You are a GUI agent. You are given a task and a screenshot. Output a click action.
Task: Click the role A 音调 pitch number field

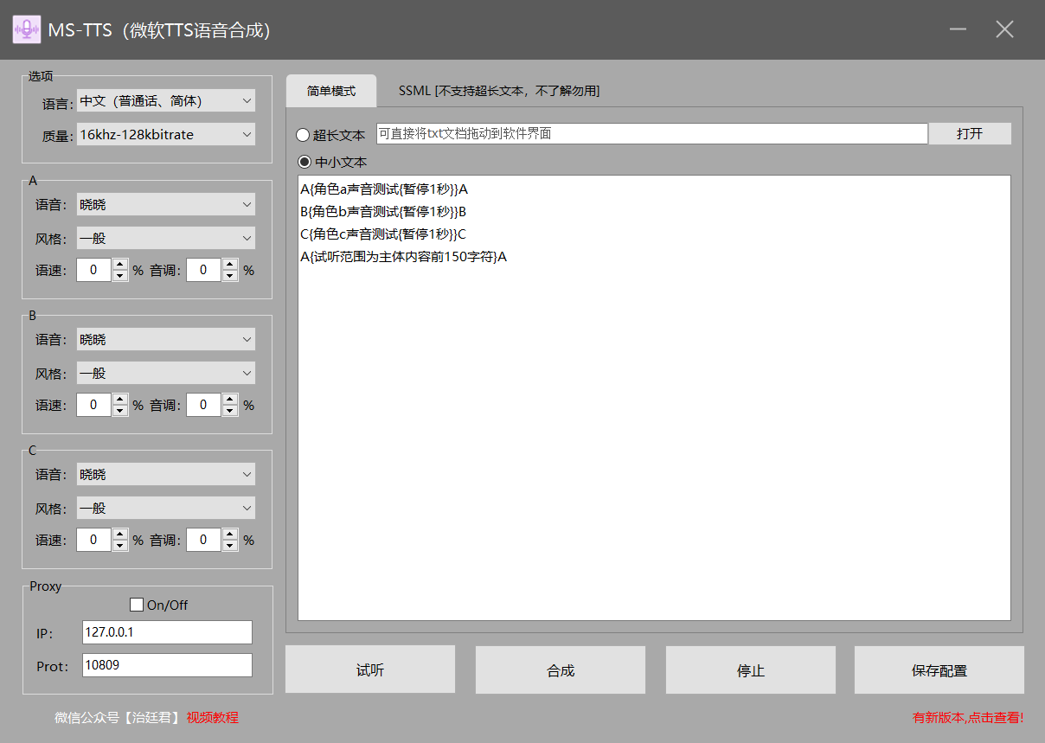[x=204, y=270]
